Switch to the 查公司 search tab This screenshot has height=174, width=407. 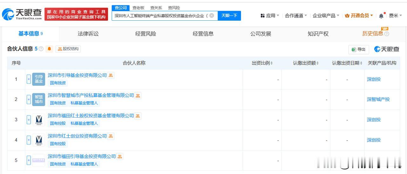point(121,8)
